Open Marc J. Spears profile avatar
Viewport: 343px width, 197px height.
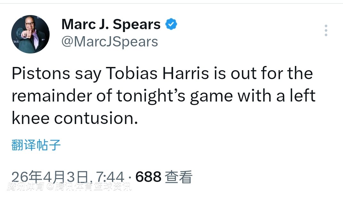[x=30, y=34]
